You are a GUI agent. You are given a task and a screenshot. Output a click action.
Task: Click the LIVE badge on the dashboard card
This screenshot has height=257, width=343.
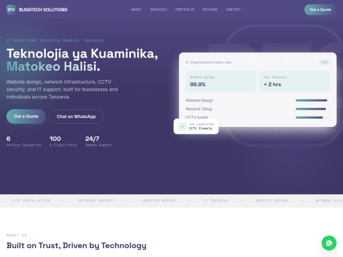[x=325, y=62]
